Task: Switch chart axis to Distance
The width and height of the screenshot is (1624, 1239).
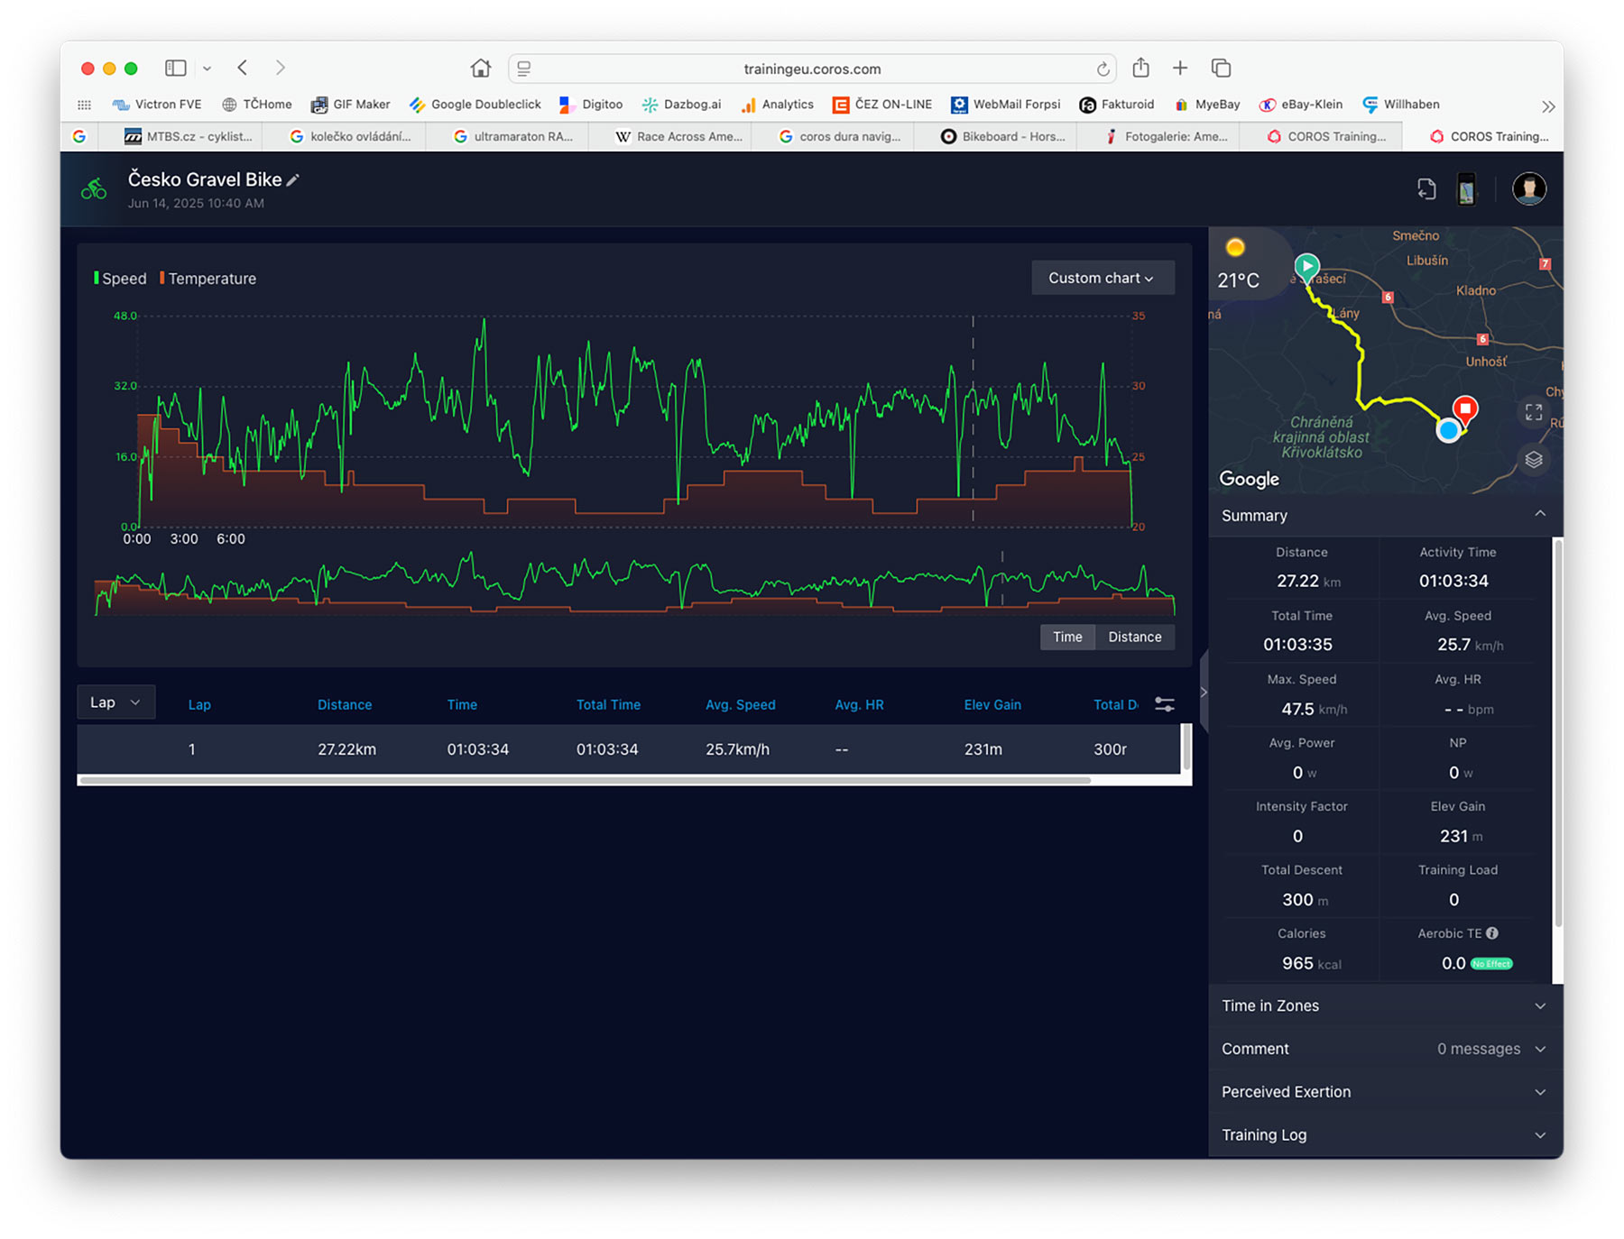Action: 1134,637
